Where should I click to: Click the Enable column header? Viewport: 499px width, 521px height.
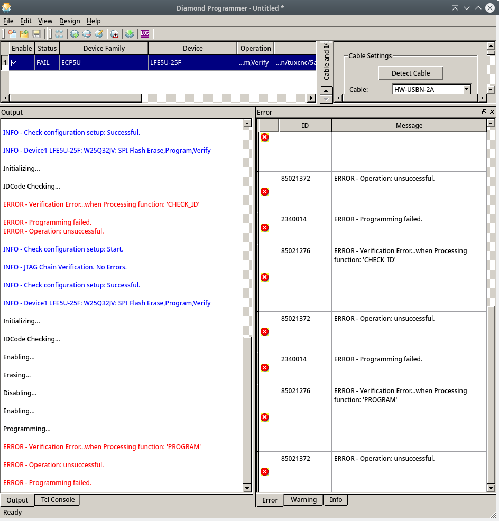(x=22, y=49)
